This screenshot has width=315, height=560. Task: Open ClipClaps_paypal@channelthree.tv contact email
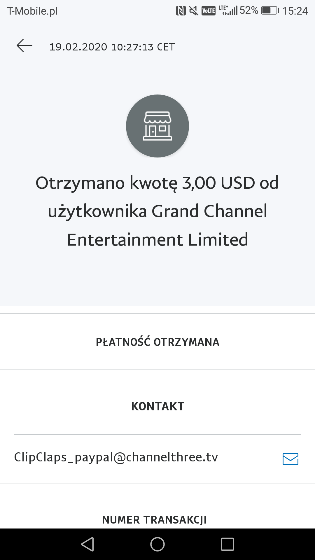point(116,457)
